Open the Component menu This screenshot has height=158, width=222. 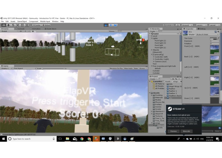[34, 21]
